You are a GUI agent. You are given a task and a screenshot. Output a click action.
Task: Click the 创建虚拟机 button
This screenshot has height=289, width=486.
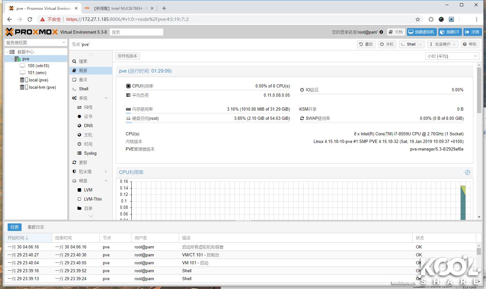coord(422,32)
